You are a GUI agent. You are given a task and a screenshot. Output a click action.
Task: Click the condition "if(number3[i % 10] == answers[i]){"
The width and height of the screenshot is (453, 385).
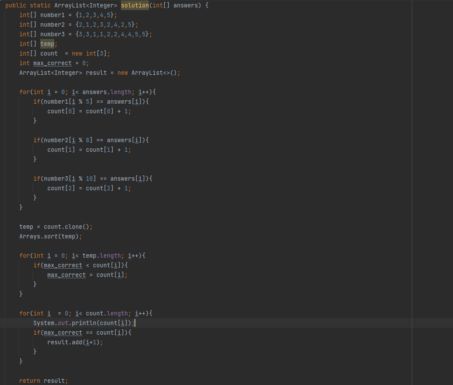(93, 178)
